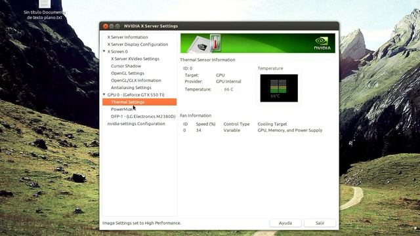Image resolution: width=420 pixels, height=236 pixels.
Task: Select GPU 0 - (GeForce GTX 550 Ti)
Action: [x=136, y=95]
